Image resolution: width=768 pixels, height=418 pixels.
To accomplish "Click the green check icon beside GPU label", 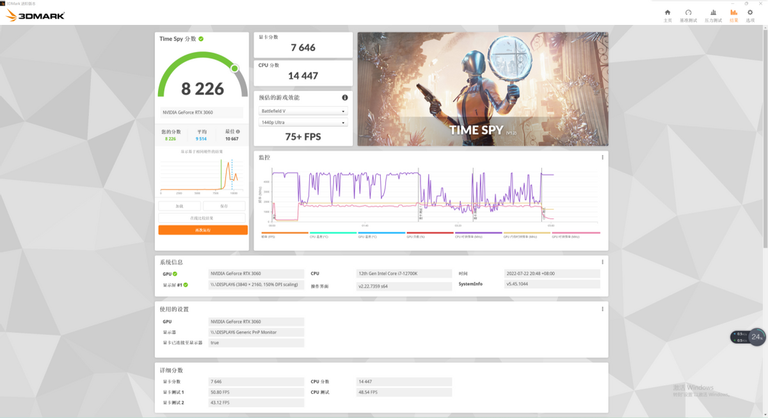I will point(175,274).
